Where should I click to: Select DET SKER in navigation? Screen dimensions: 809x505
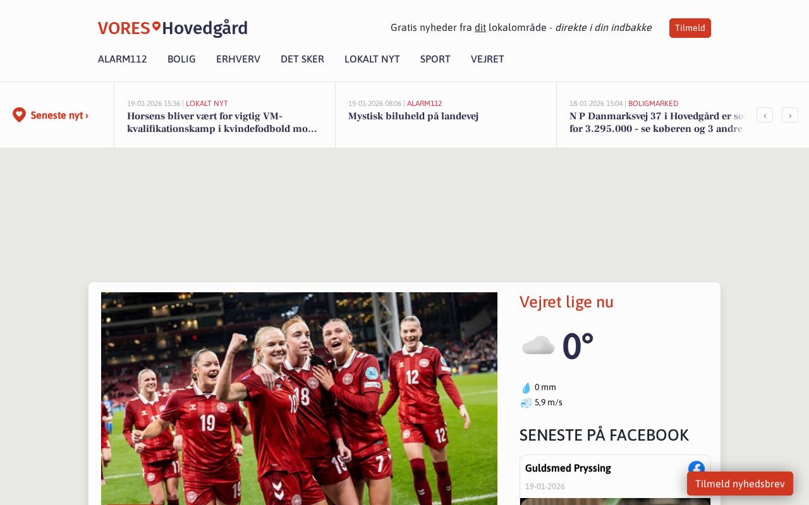click(302, 59)
